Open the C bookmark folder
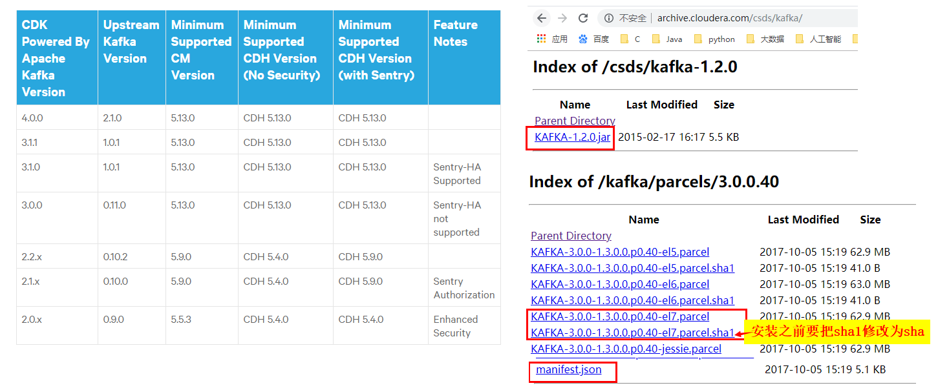Screen dimensions: 949x390 pos(630,39)
